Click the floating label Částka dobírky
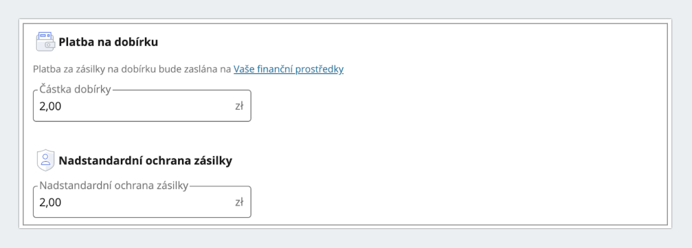Viewport: 692px width, 248px height. [75, 90]
